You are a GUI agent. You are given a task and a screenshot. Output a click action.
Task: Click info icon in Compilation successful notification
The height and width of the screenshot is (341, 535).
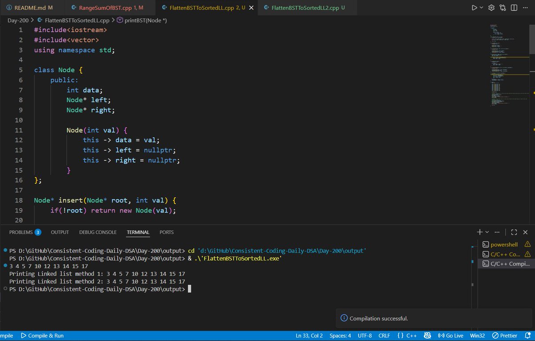[x=344, y=318]
